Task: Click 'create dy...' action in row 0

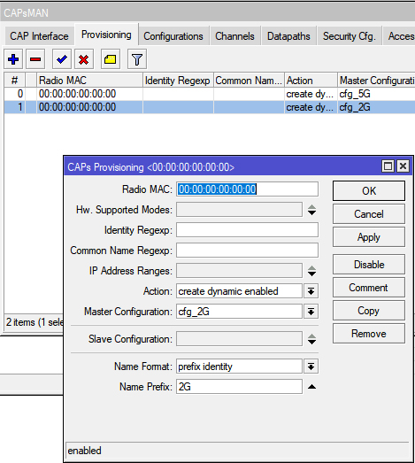Action: click(x=311, y=94)
